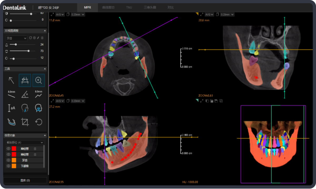Activate the reslice axis tool

click(25, 80)
